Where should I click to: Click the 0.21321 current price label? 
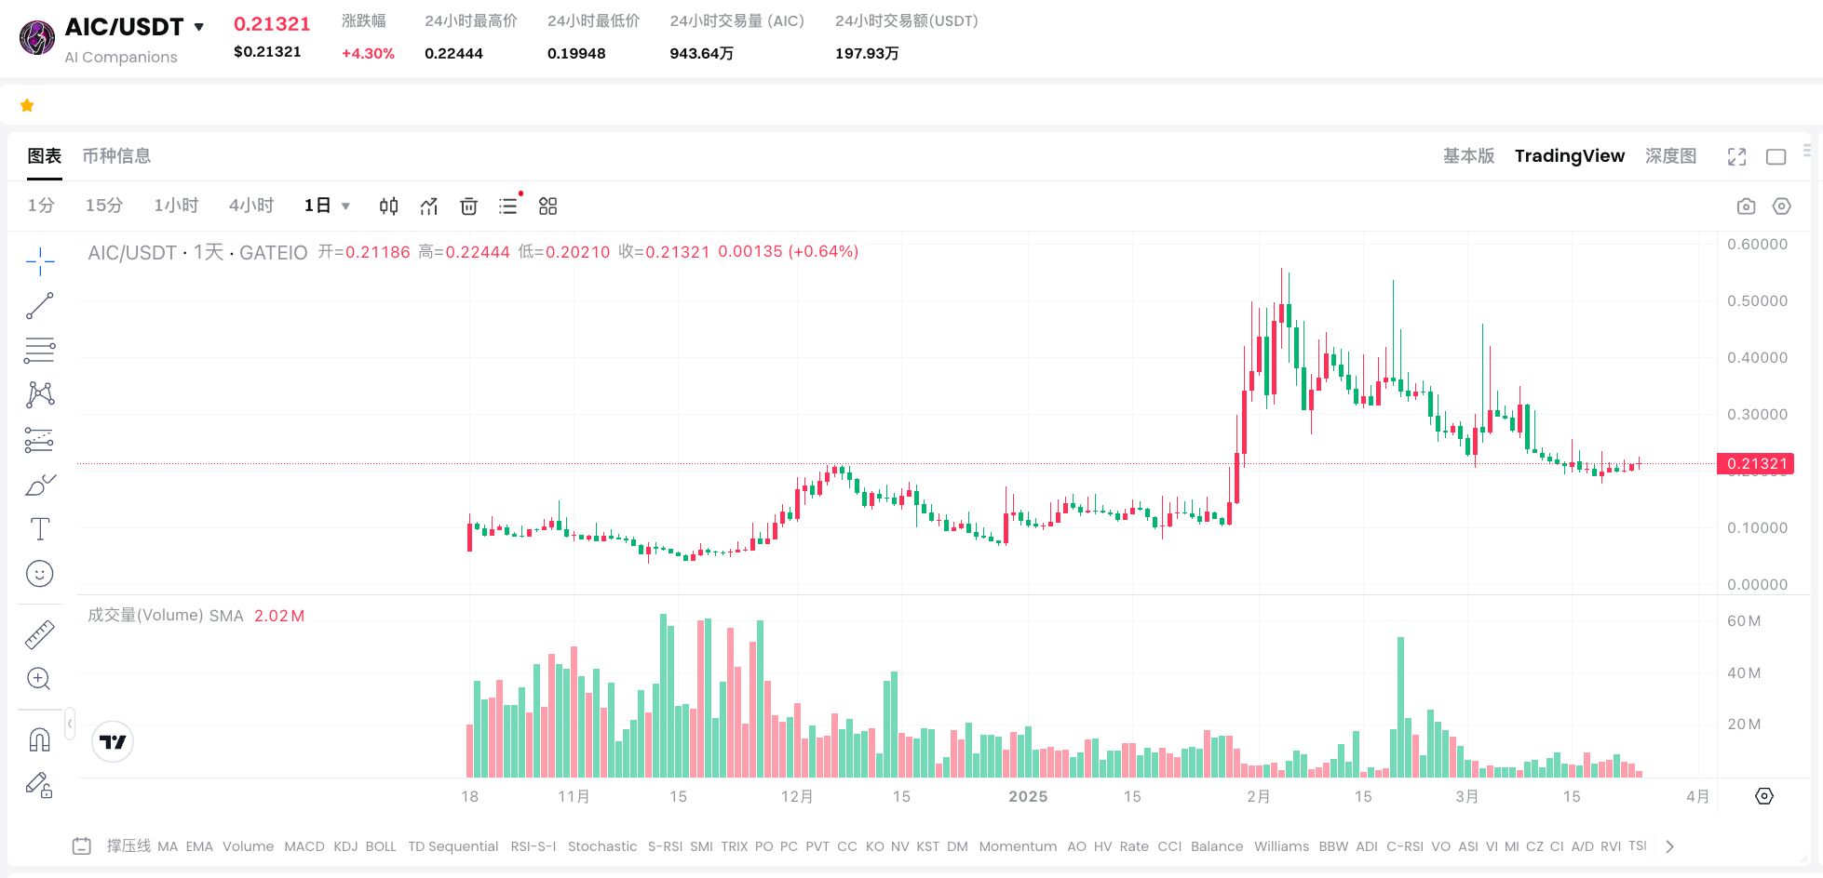(1757, 463)
